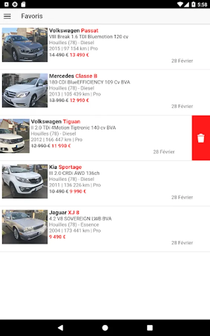Open the Kia Sportage listing title
Screen dimensions: 210x336
click(x=66, y=167)
